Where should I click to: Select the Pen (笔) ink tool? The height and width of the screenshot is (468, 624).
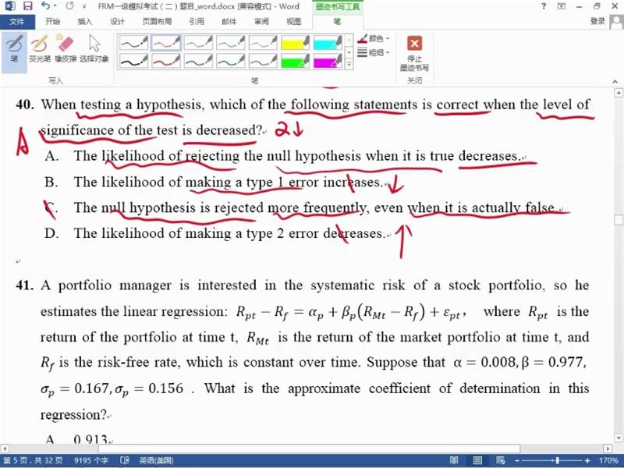(14, 48)
